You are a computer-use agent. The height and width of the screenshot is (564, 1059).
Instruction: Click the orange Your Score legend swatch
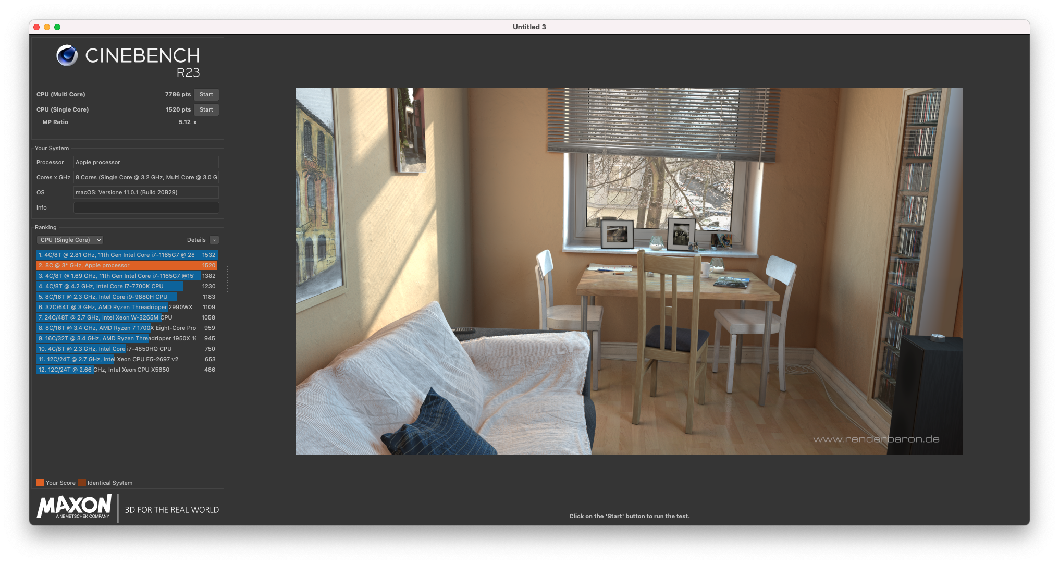click(40, 483)
